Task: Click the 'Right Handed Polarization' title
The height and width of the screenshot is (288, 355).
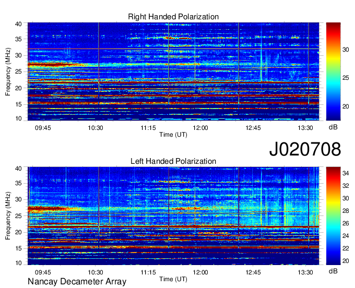Action: point(173,17)
